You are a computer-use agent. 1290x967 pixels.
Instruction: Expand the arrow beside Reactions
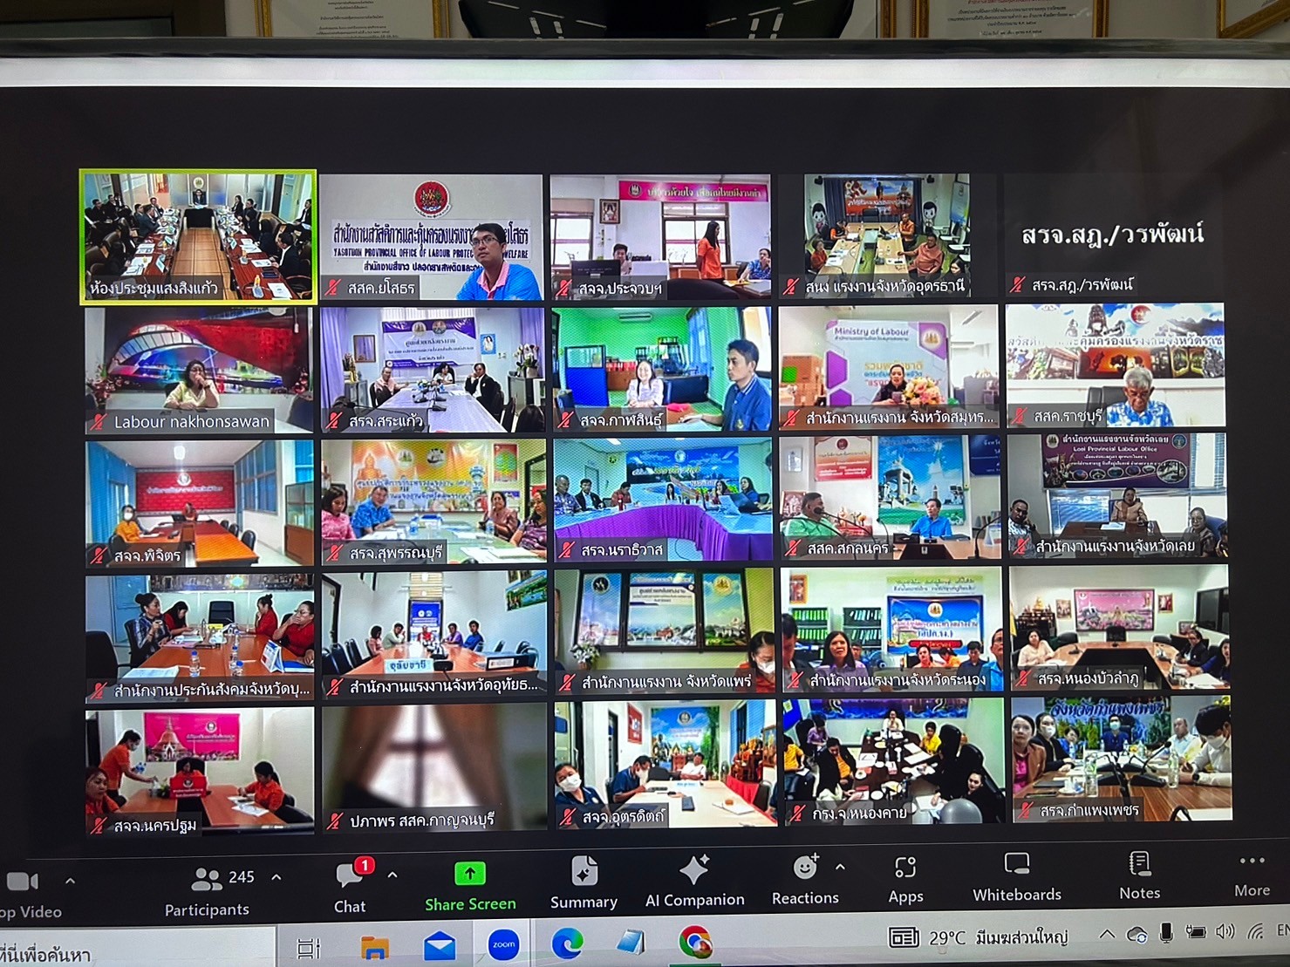pyautogui.click(x=840, y=868)
